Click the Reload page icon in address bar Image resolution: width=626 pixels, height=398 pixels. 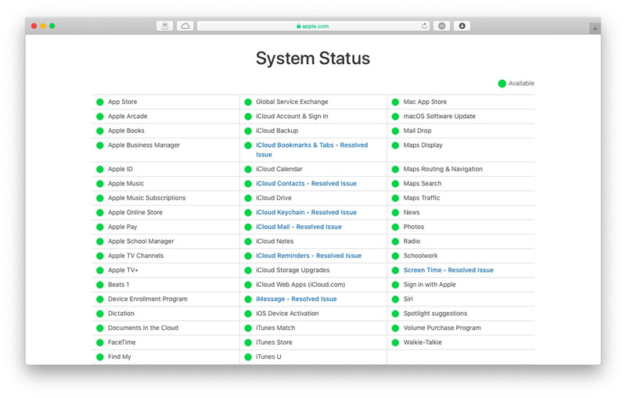(x=424, y=26)
